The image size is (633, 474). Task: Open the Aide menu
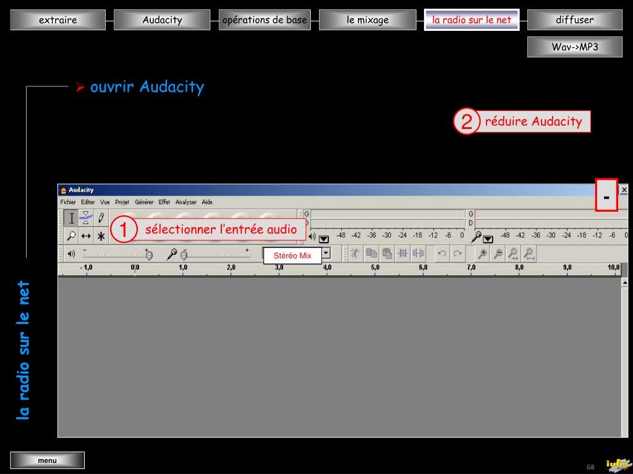click(207, 202)
